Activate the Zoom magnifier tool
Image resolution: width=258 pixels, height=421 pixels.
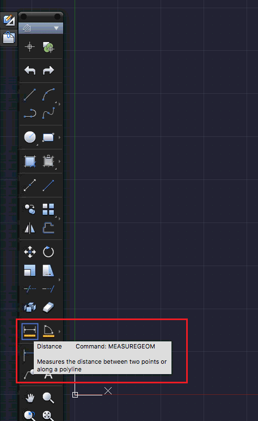point(48,398)
